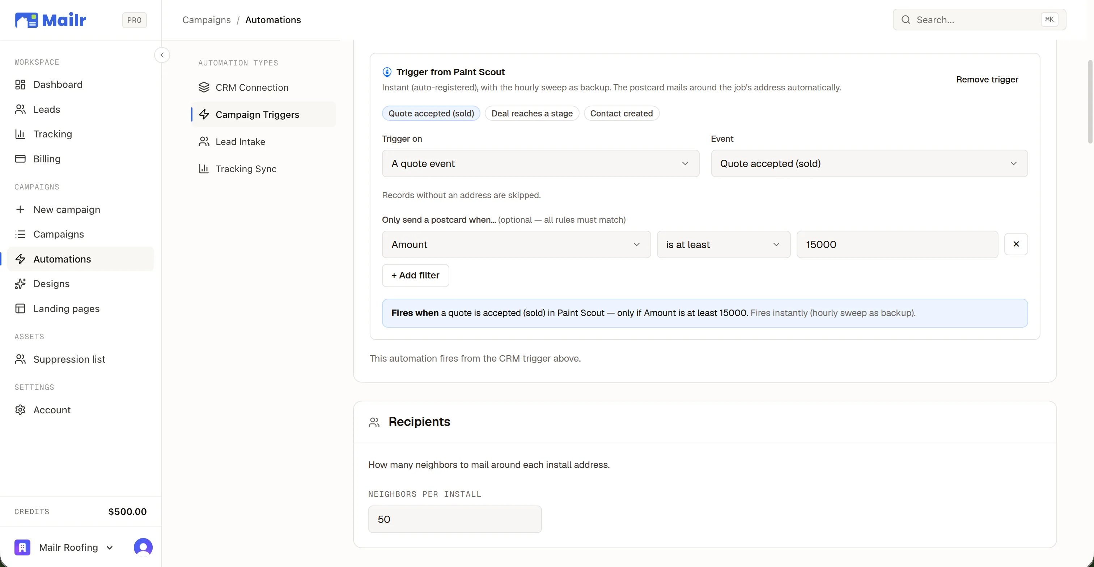Click the Landing pages layout icon
Screen dimensions: 1094x567
coord(20,308)
